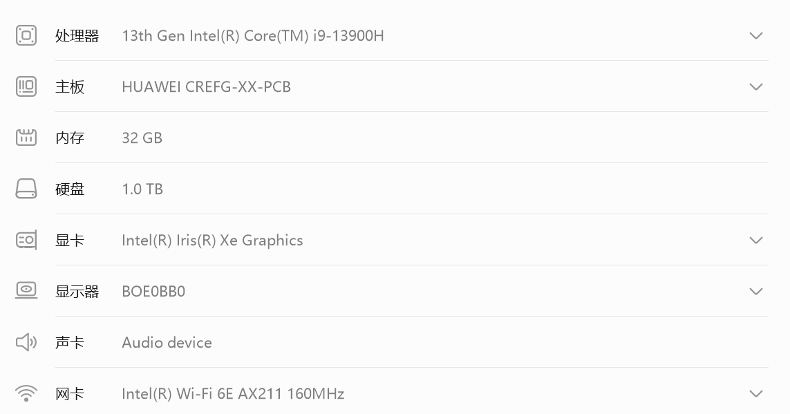Click the hard disk (硬盘) icon
The image size is (790, 414).
[26, 189]
